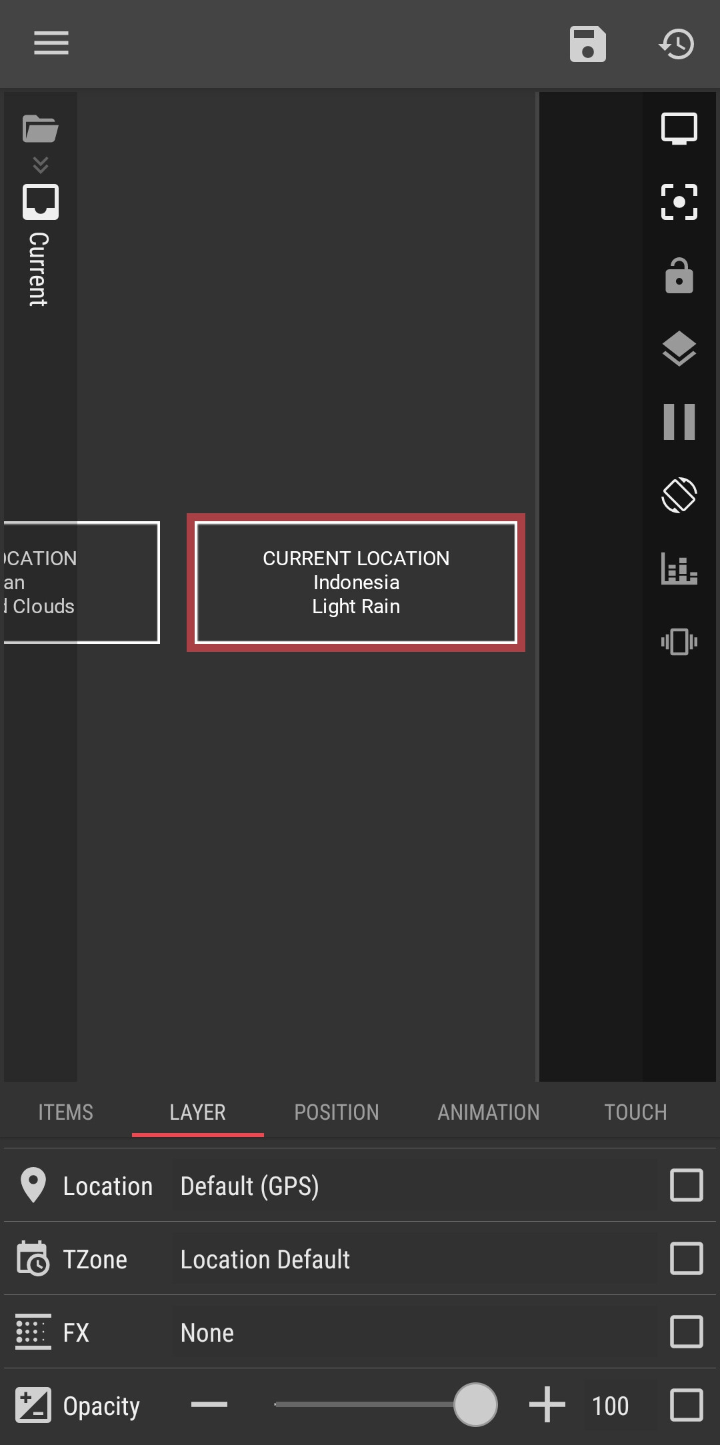Open TZone Location Default selector
This screenshot has height=1445, width=720.
tap(413, 1260)
